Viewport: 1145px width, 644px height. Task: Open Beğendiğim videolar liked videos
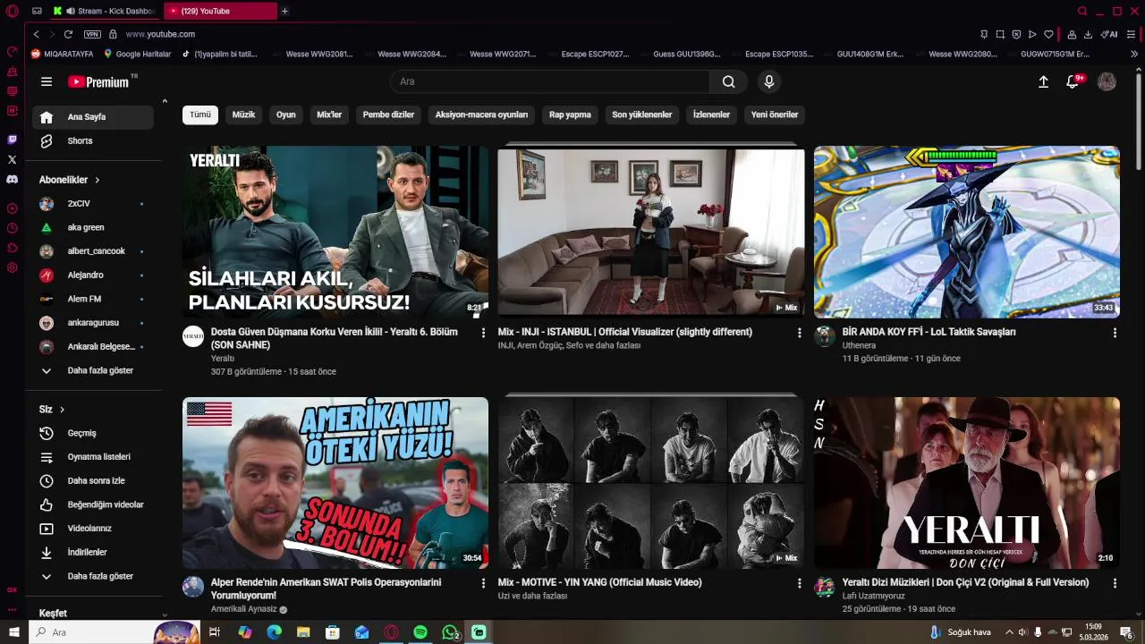[x=93, y=504]
